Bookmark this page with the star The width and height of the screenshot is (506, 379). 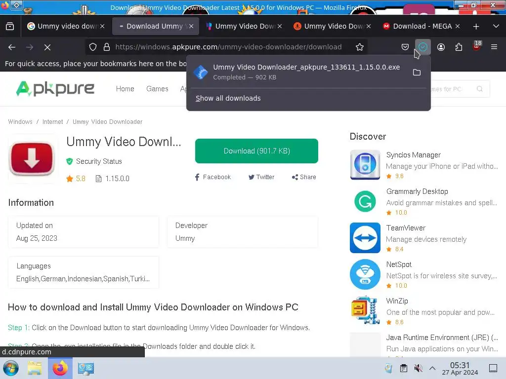[360, 47]
